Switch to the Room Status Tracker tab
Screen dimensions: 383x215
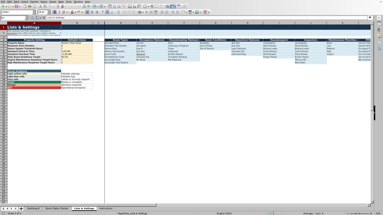pos(57,208)
